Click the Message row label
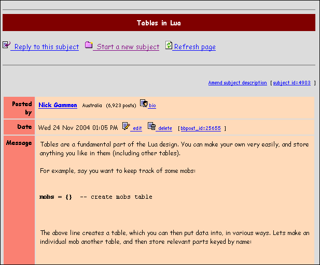The width and height of the screenshot is (320, 265). pos(19,143)
